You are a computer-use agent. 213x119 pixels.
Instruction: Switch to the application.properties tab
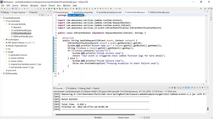coord(82,12)
